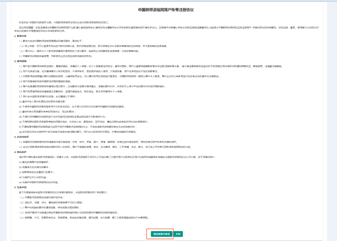The image size is (337, 241).
Task: Click line 2.1 用户在中国教师资格网注册时
Action: (x=151, y=66)
